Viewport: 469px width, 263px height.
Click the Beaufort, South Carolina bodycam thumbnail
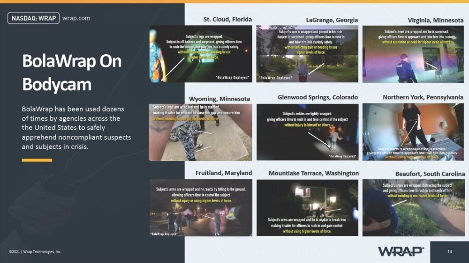(x=414, y=208)
